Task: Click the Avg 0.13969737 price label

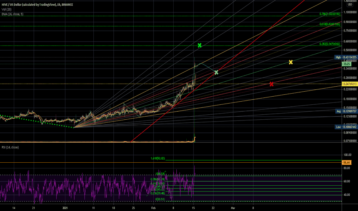Action: tap(346, 111)
